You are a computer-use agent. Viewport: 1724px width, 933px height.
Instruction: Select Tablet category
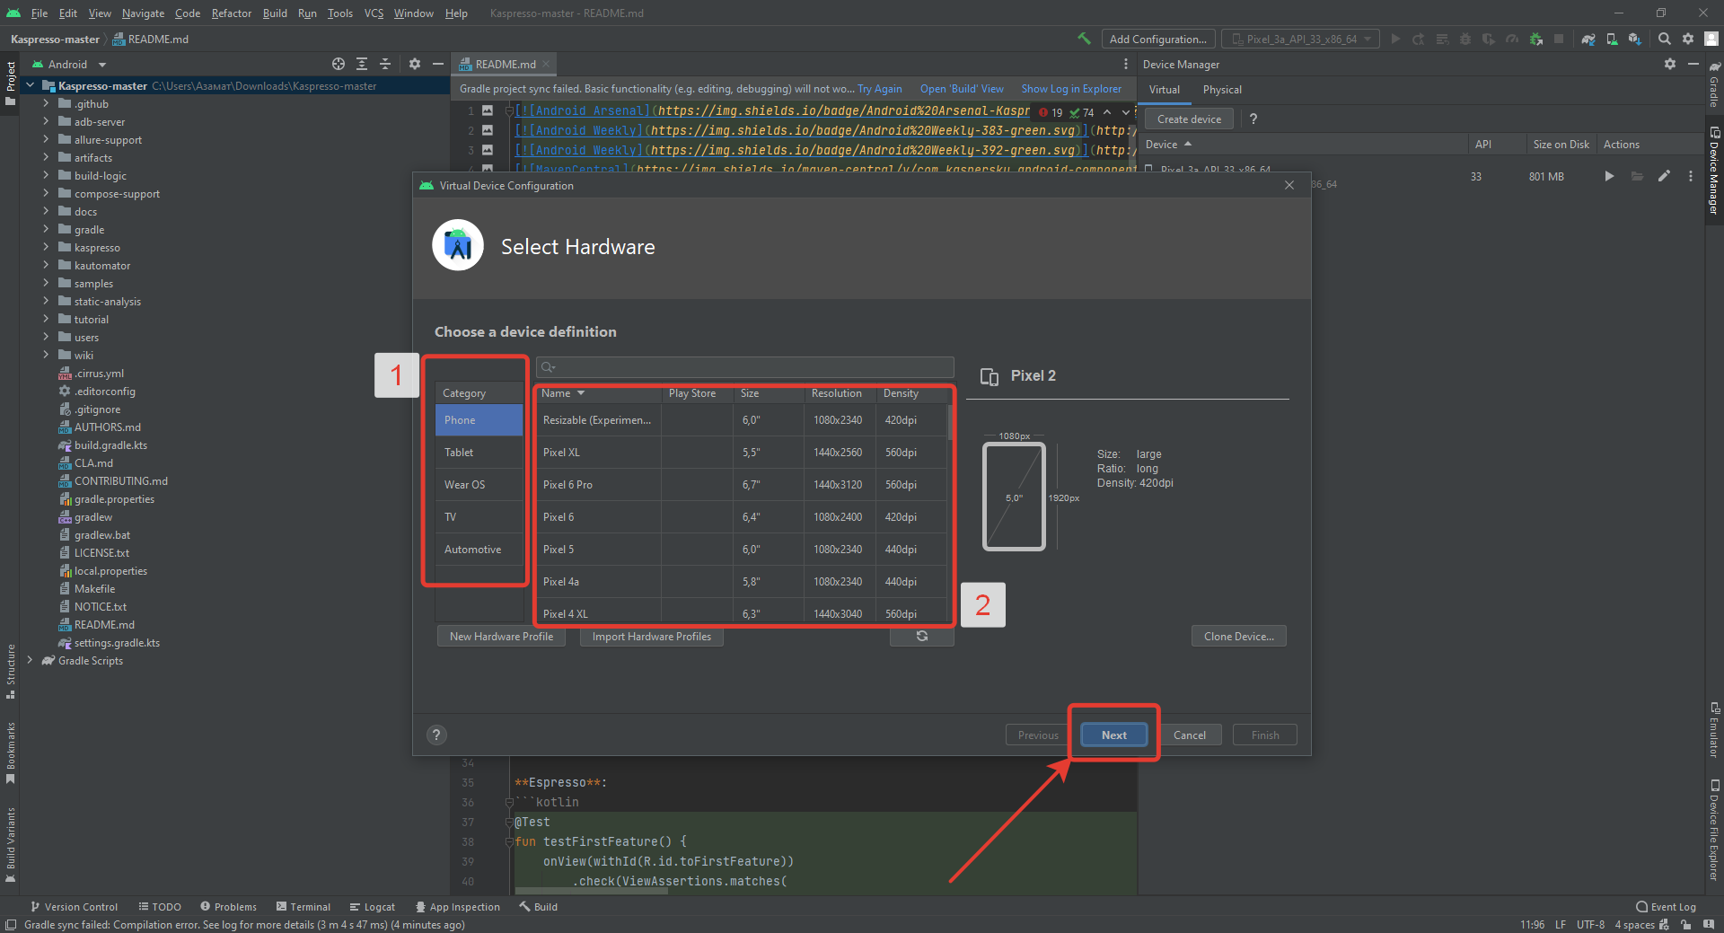point(479,452)
